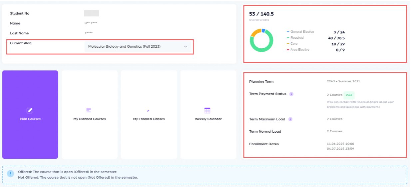
Task: Click the Weekly Calendar grid icon
Action: (x=207, y=111)
